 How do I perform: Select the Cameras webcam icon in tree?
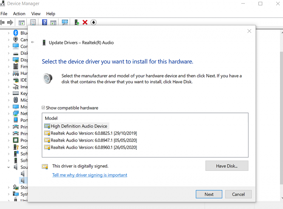point(16,39)
